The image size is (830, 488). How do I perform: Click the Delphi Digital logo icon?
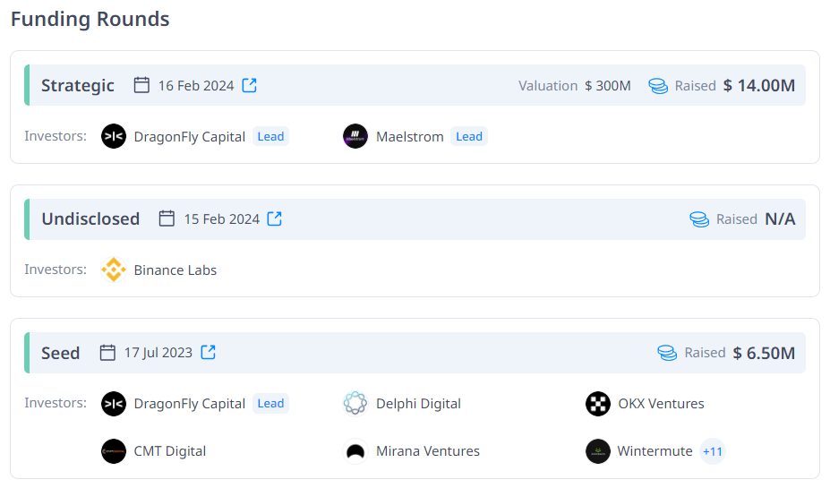355,404
